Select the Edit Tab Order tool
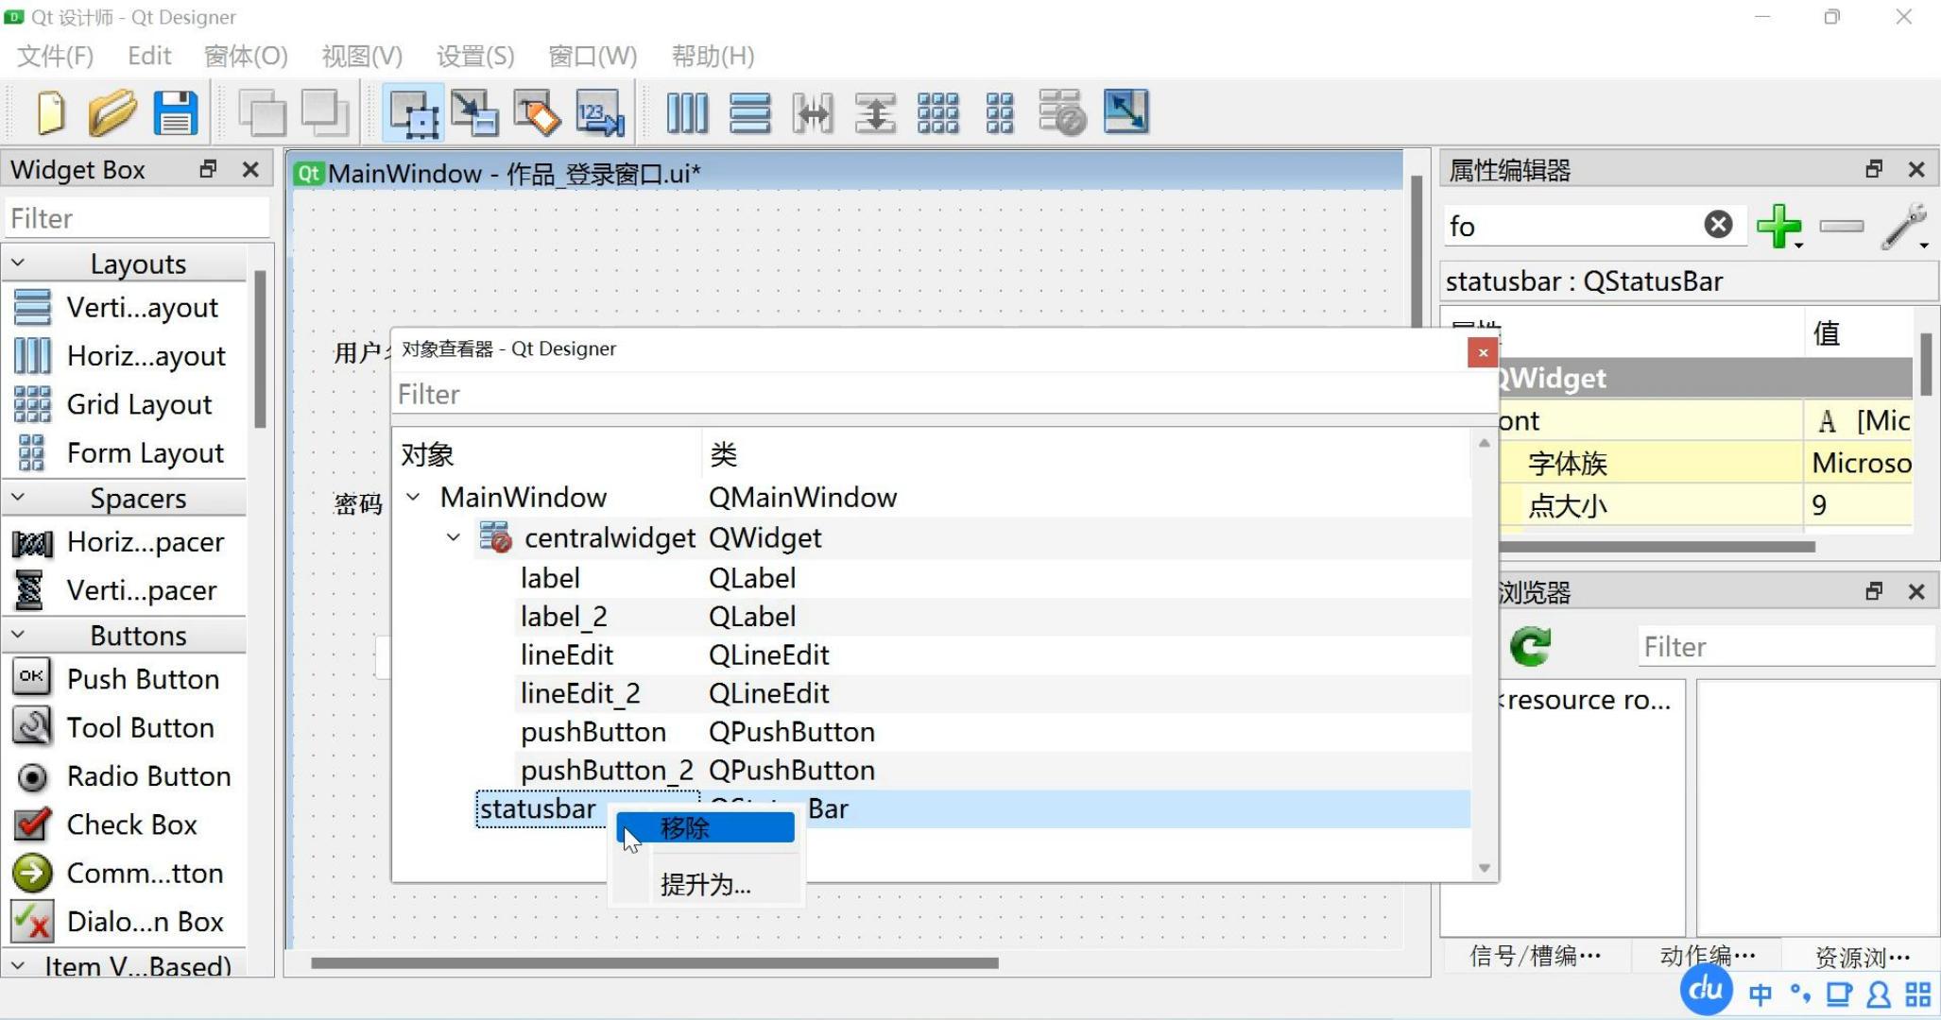The image size is (1941, 1020). [x=600, y=113]
